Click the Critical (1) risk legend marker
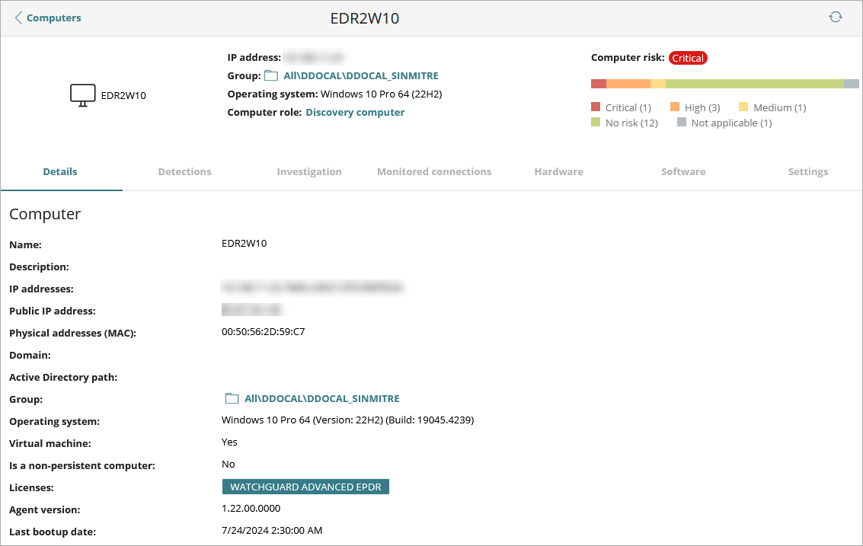 coord(596,107)
